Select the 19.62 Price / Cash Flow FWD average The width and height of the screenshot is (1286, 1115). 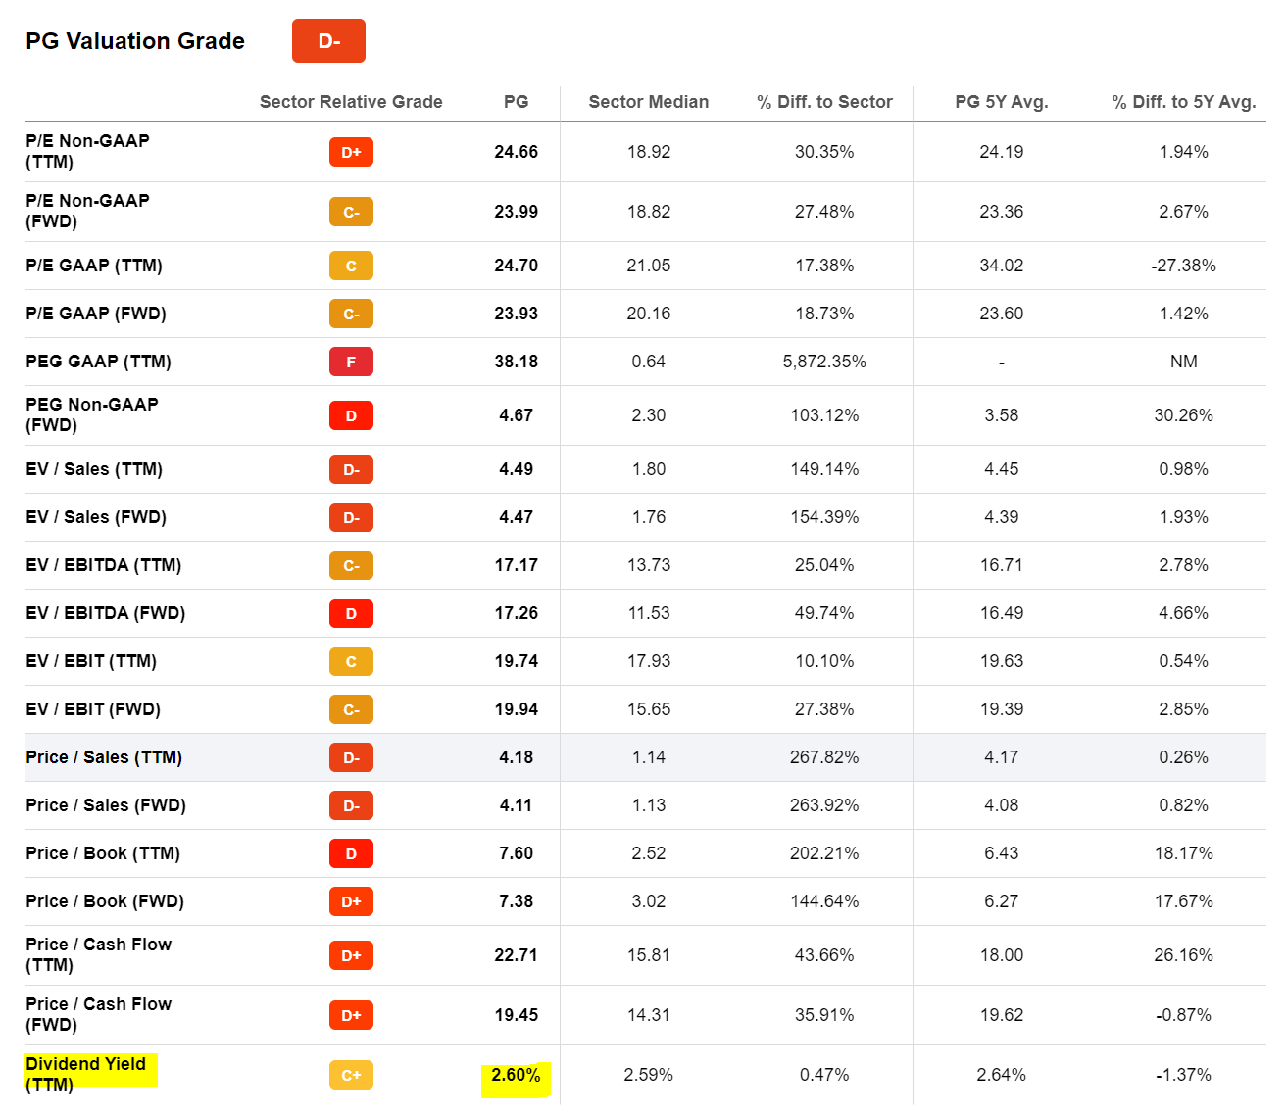pos(1002,1015)
